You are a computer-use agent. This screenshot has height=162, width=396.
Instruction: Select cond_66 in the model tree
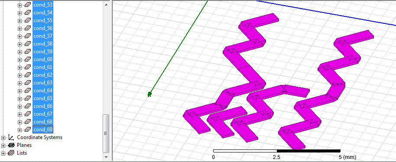tap(43, 106)
